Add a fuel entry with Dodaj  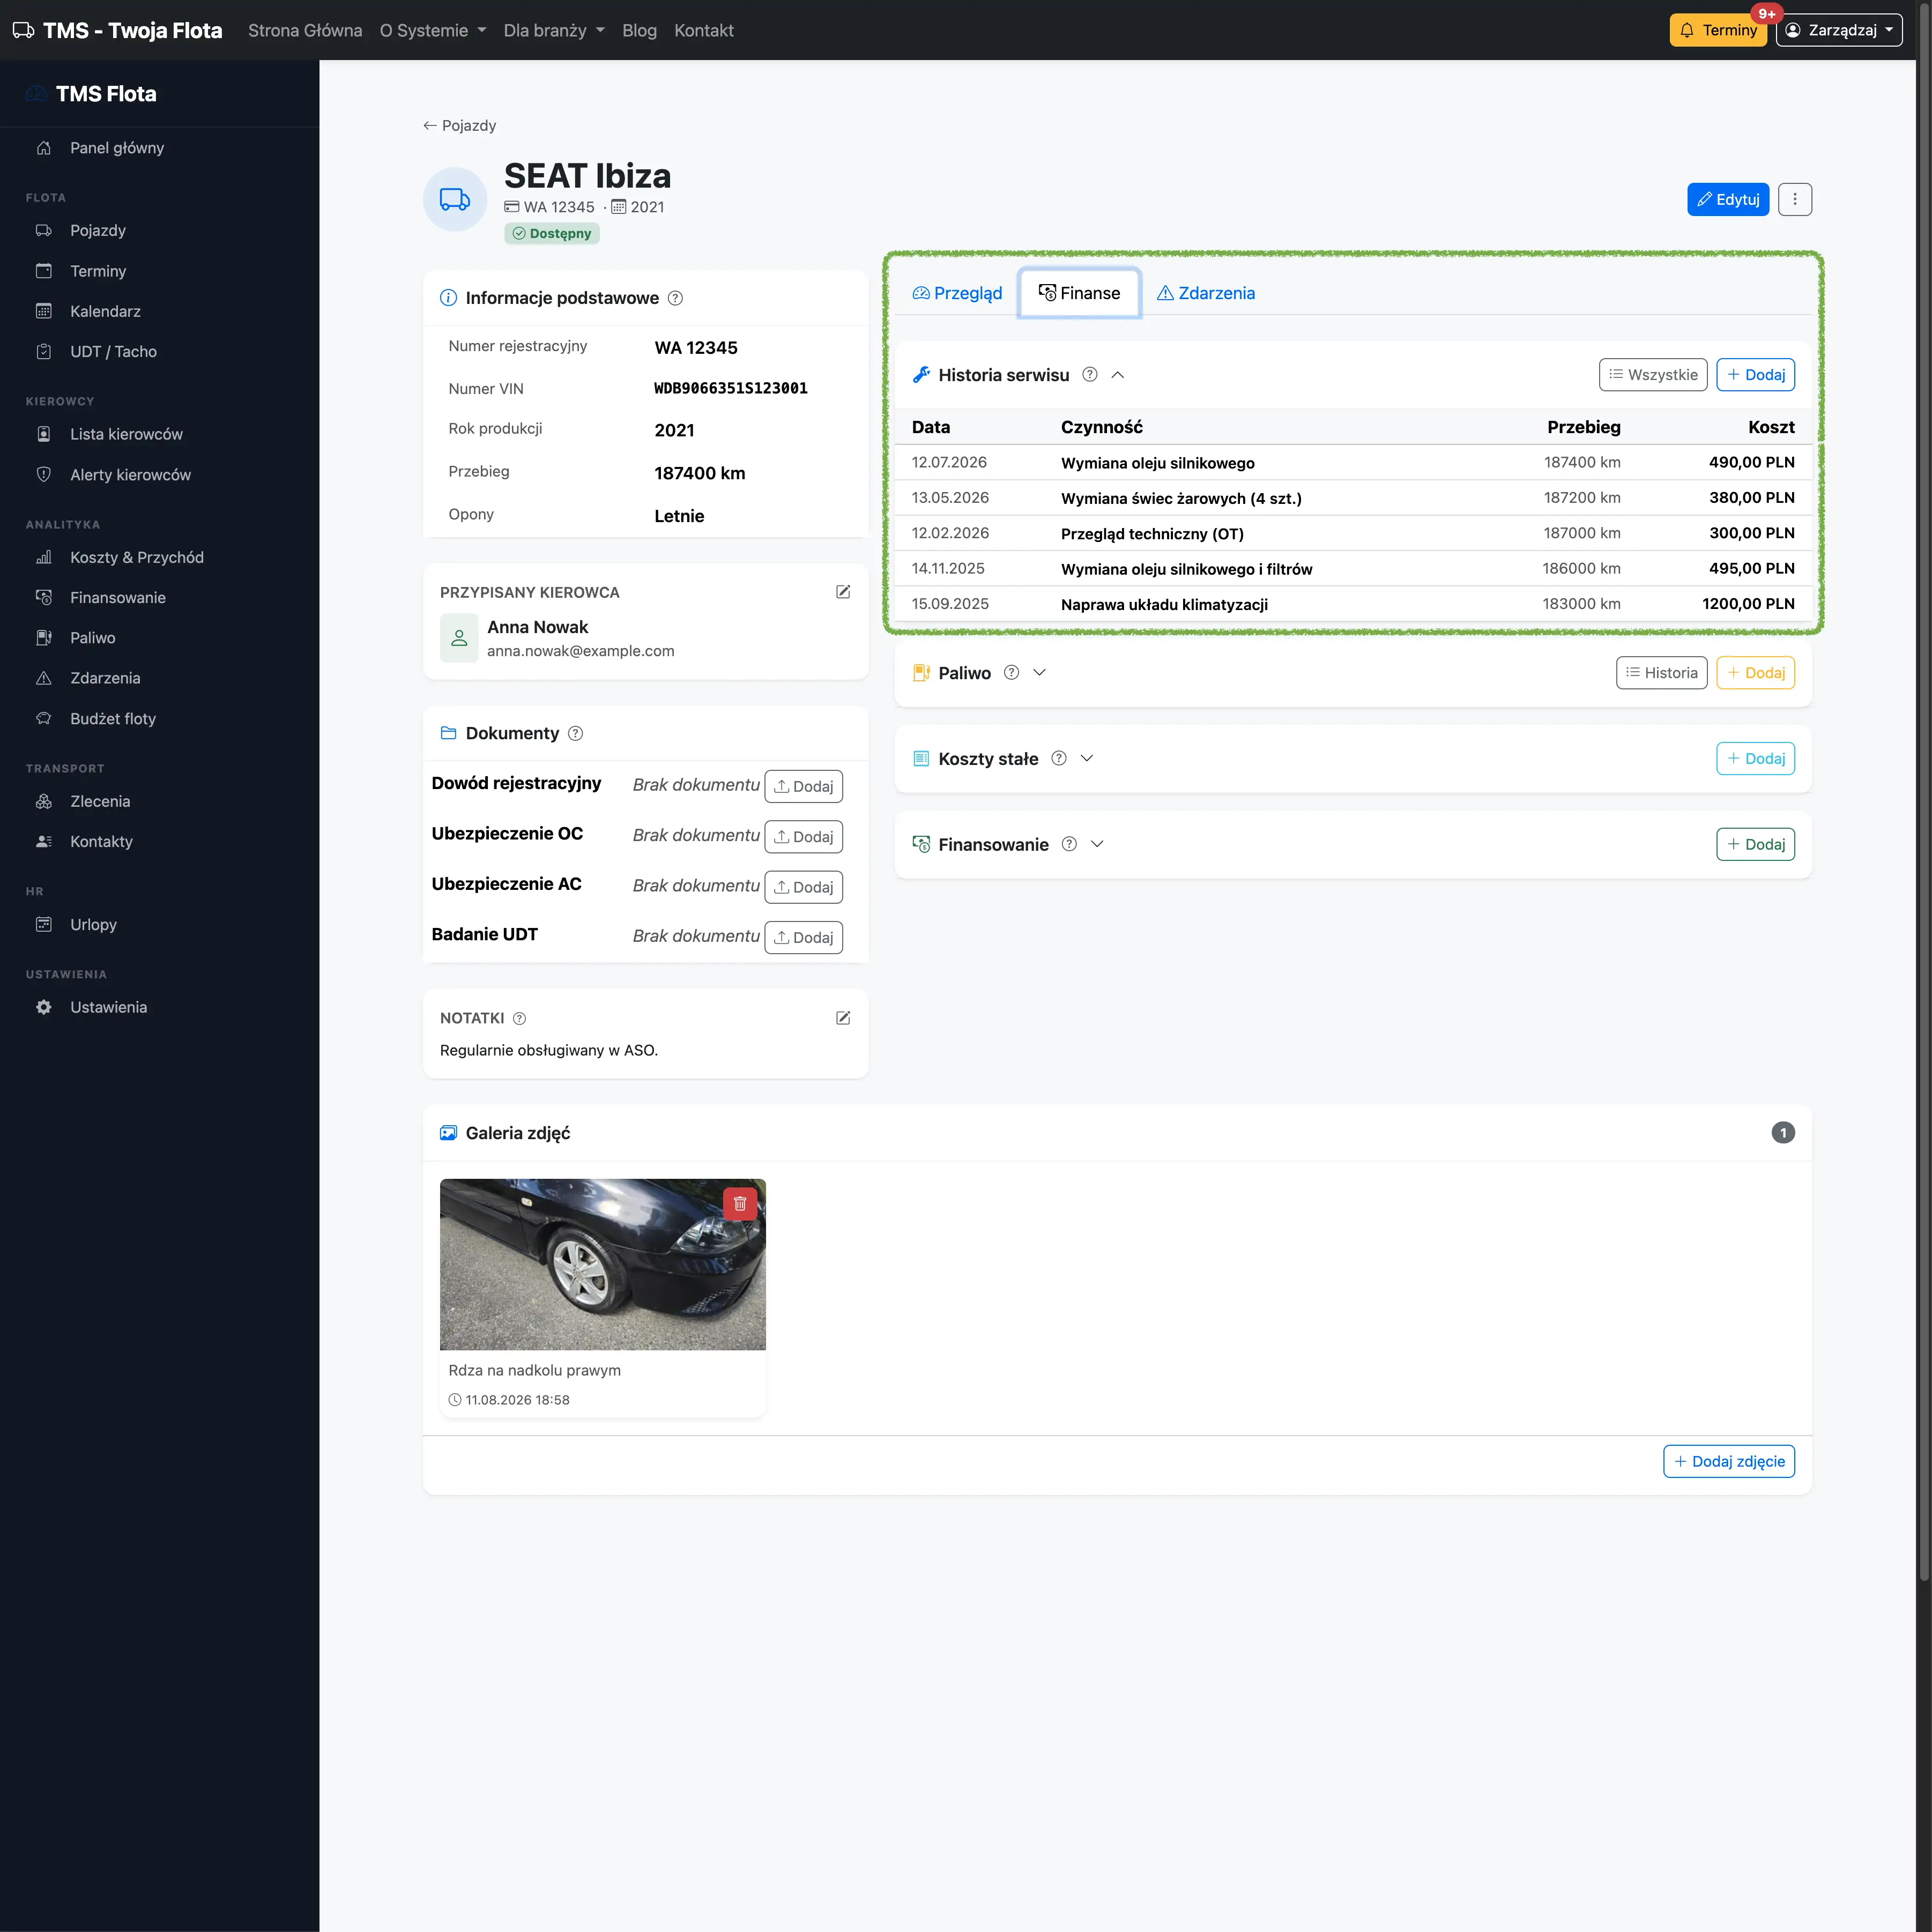1756,673
